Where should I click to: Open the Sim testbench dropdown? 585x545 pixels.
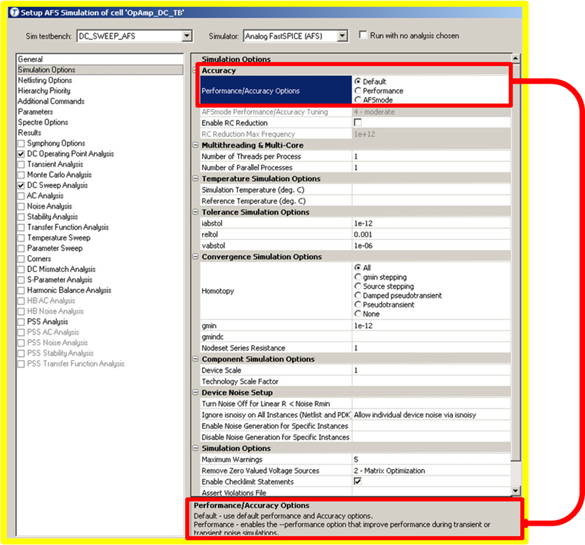[187, 36]
